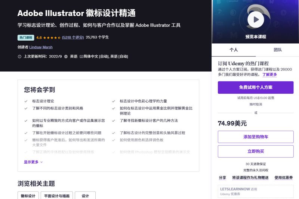Viewport: 299px width, 199px height.
Task: Click checkmark beside 了解在开始徽标设计过程之前要问哪些问题
Action: tap(26, 133)
